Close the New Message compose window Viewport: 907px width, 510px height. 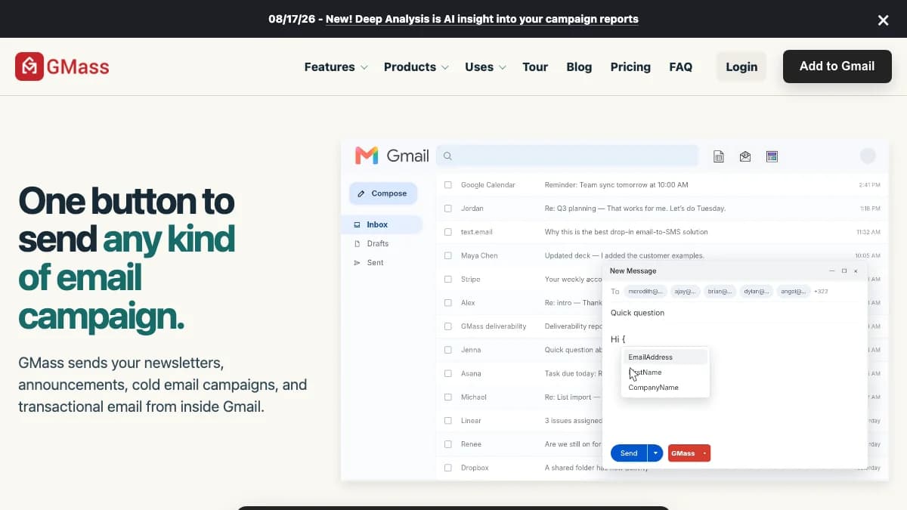pyautogui.click(x=856, y=270)
